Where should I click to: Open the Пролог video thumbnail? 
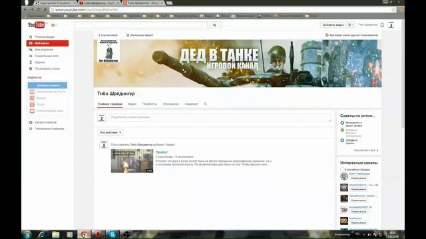132,161
